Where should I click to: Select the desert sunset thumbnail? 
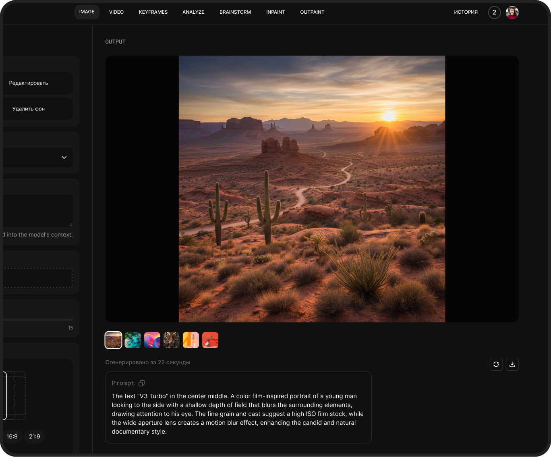point(113,340)
